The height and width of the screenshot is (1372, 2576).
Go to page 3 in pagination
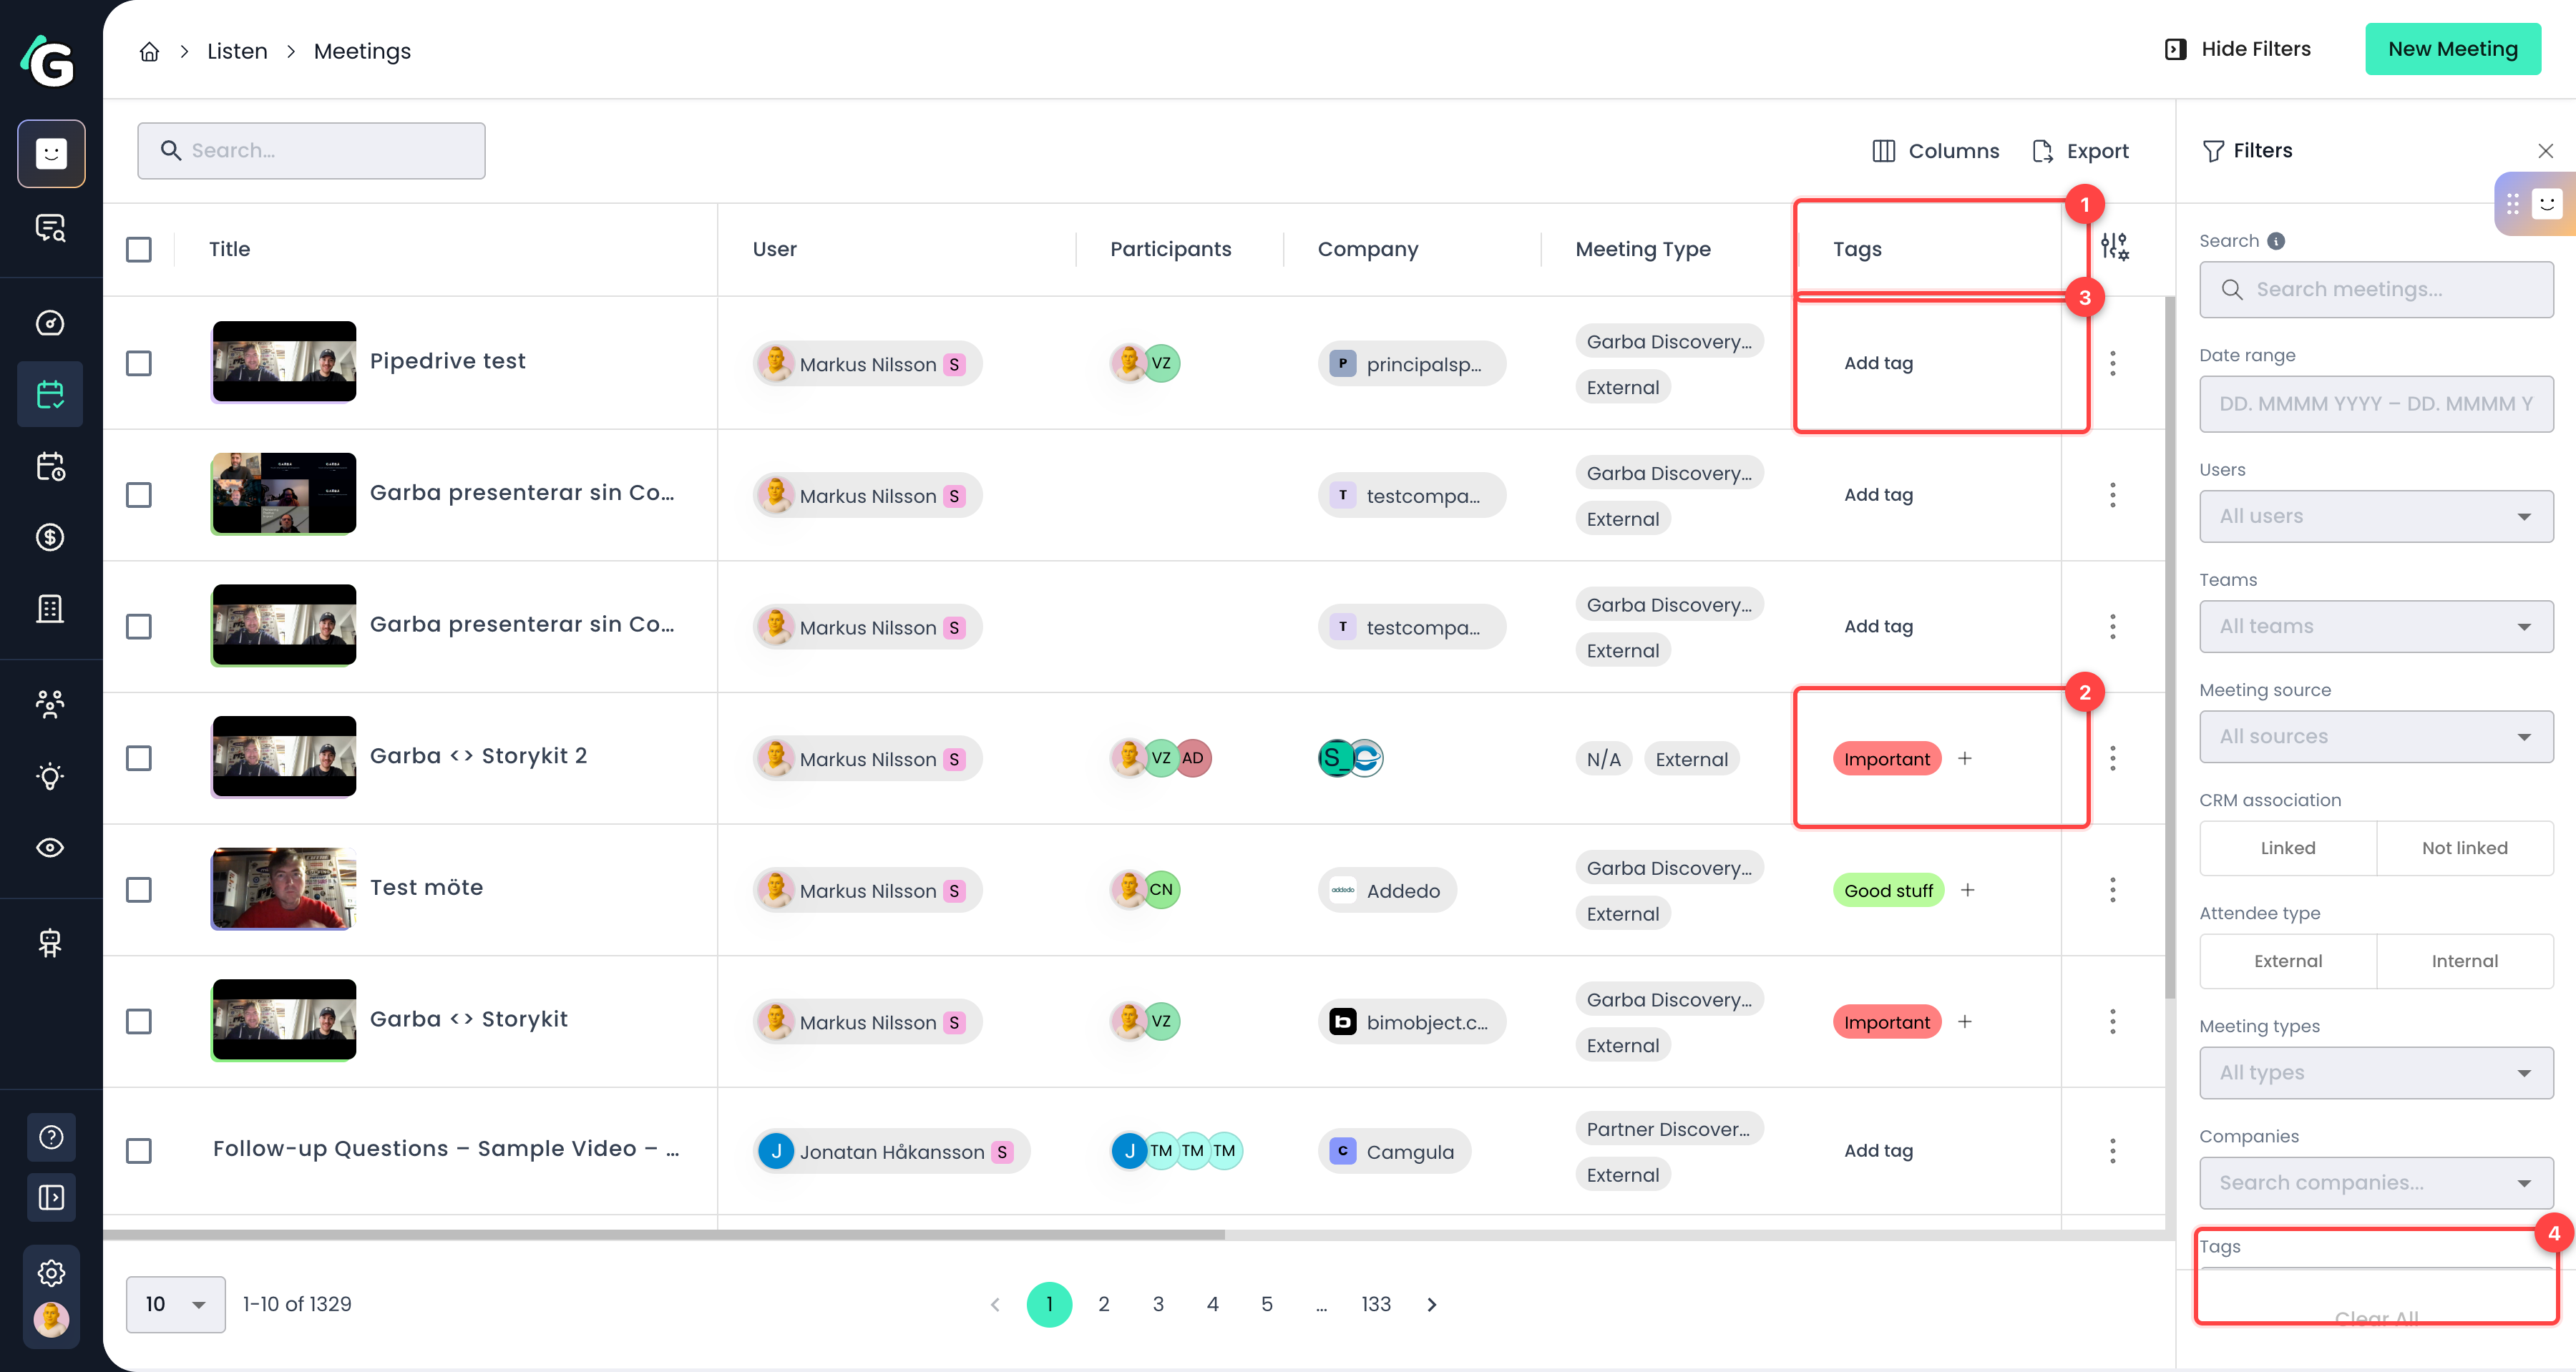(1158, 1304)
